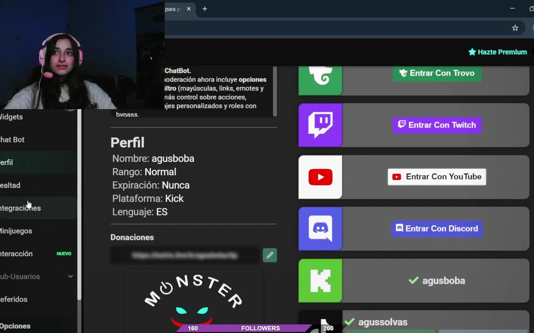
Task: Click the name value agusboba in Perfil
Action: tap(173, 159)
